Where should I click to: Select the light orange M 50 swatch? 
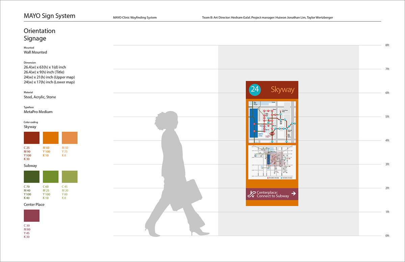[70, 138]
